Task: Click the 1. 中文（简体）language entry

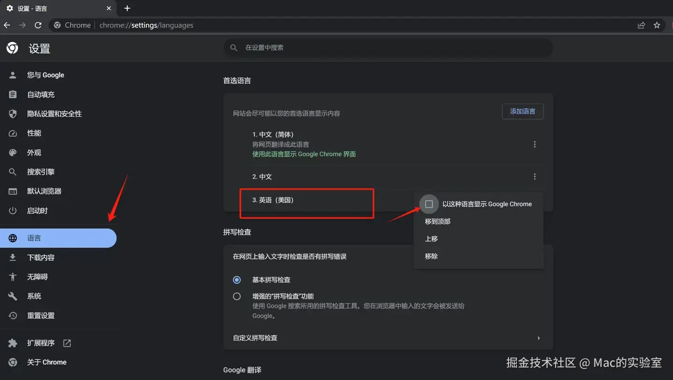Action: [273, 134]
